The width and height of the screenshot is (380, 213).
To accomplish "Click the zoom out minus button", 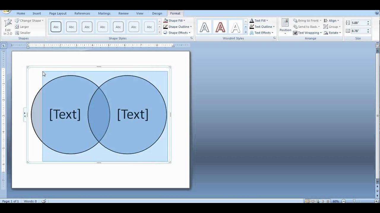I will coord(344,201).
